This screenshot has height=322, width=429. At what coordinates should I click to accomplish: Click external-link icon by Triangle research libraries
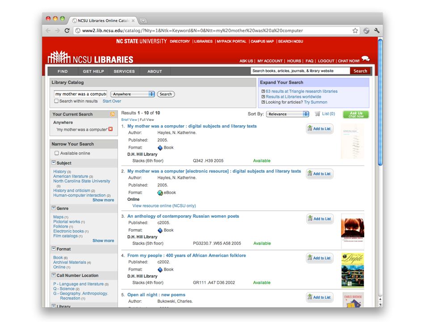tap(263, 91)
